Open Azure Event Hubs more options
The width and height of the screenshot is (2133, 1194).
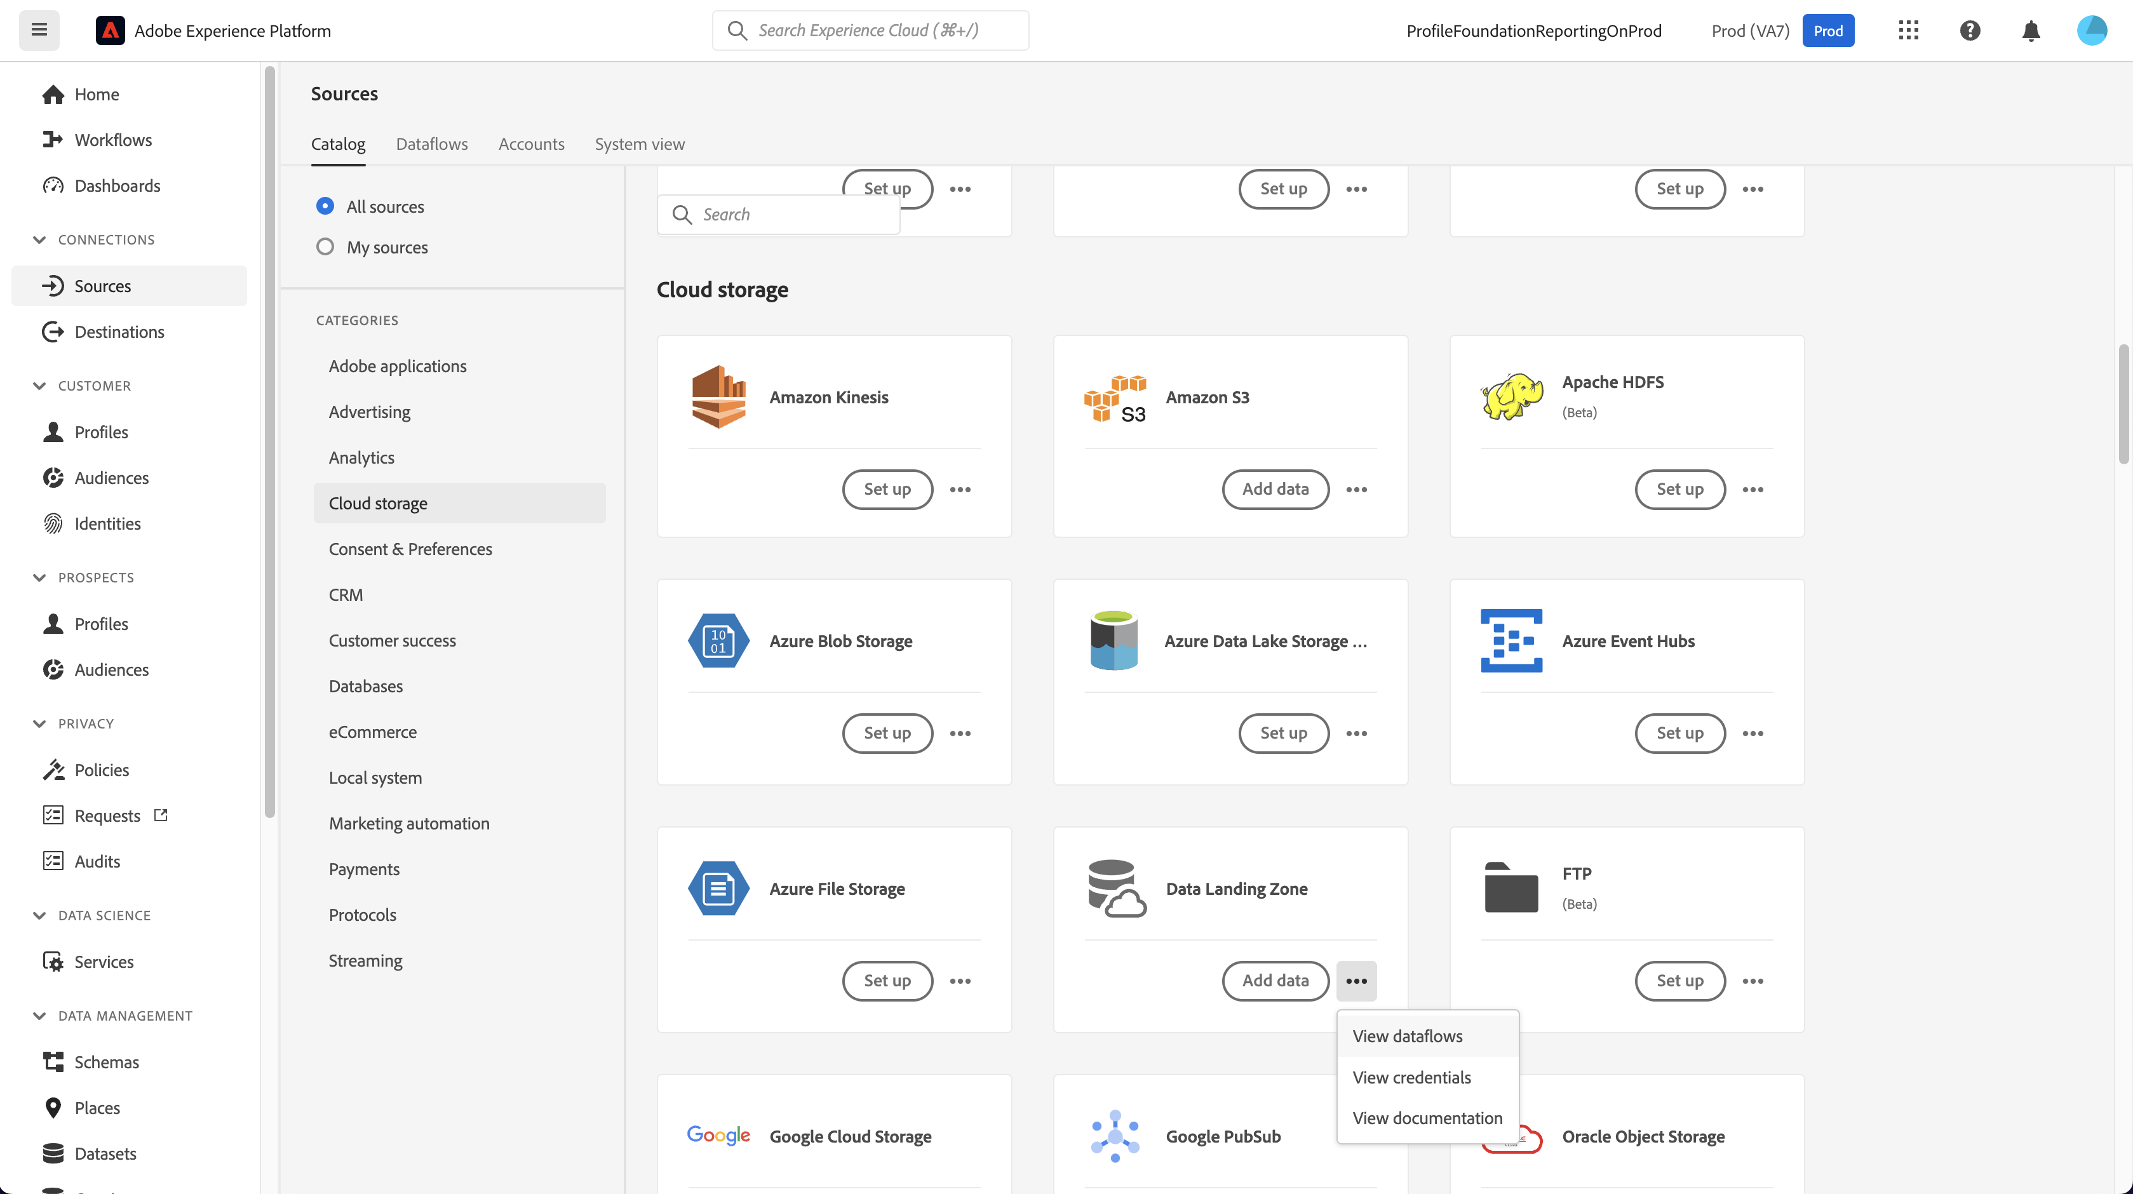pyautogui.click(x=1753, y=734)
